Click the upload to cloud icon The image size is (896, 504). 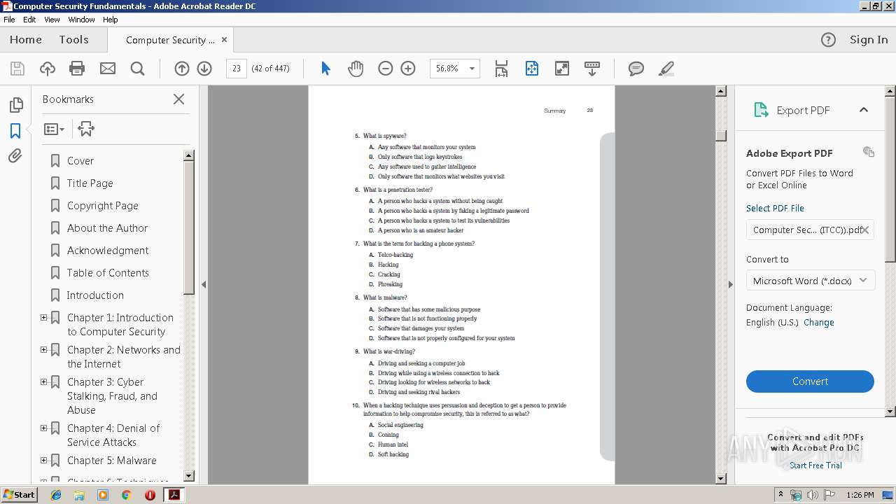(x=48, y=69)
